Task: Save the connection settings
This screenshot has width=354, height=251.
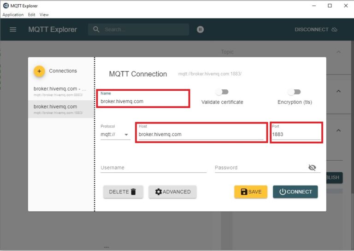Action: (251, 192)
